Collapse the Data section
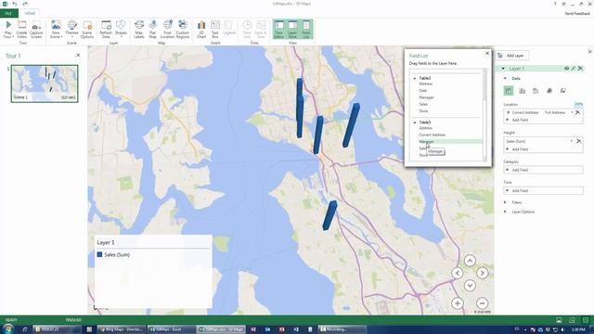Viewport: 594px width, 334px height. pos(505,78)
